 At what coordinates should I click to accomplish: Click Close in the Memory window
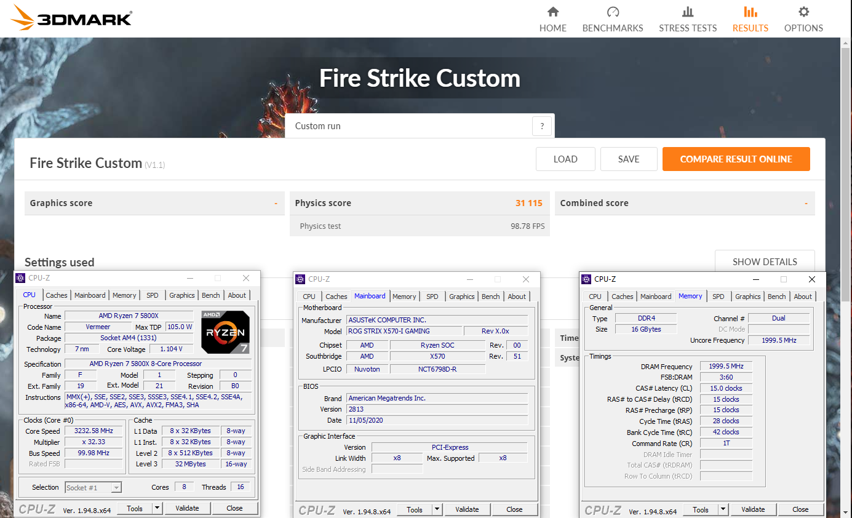click(800, 509)
